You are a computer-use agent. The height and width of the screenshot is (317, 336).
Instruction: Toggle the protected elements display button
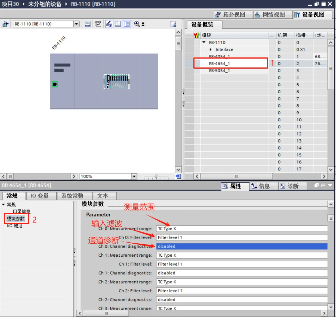pos(109,24)
